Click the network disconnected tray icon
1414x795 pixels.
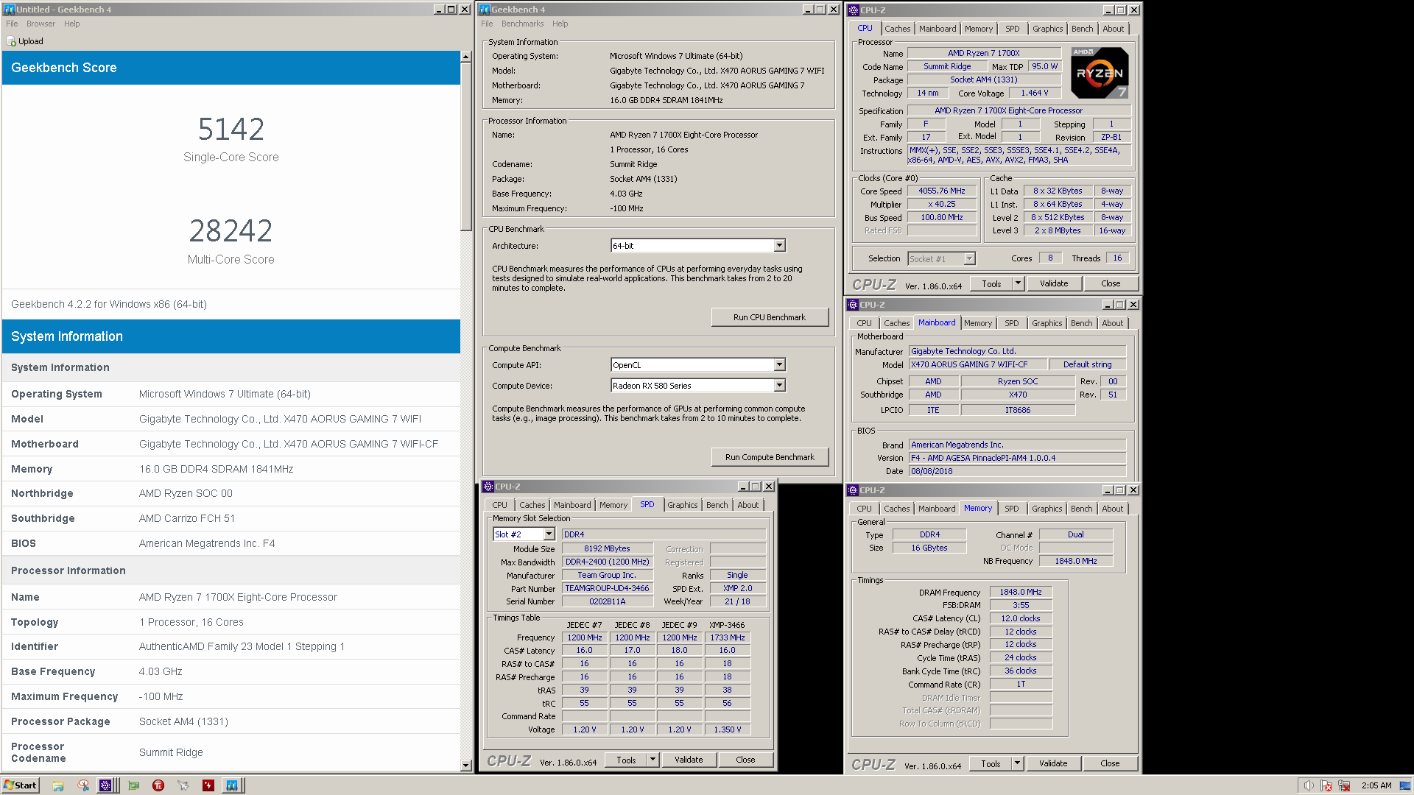coord(1344,785)
